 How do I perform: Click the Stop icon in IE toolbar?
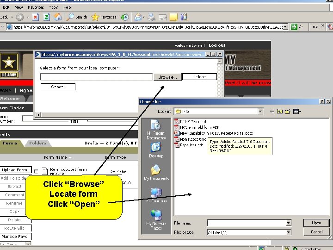(x=36, y=17)
